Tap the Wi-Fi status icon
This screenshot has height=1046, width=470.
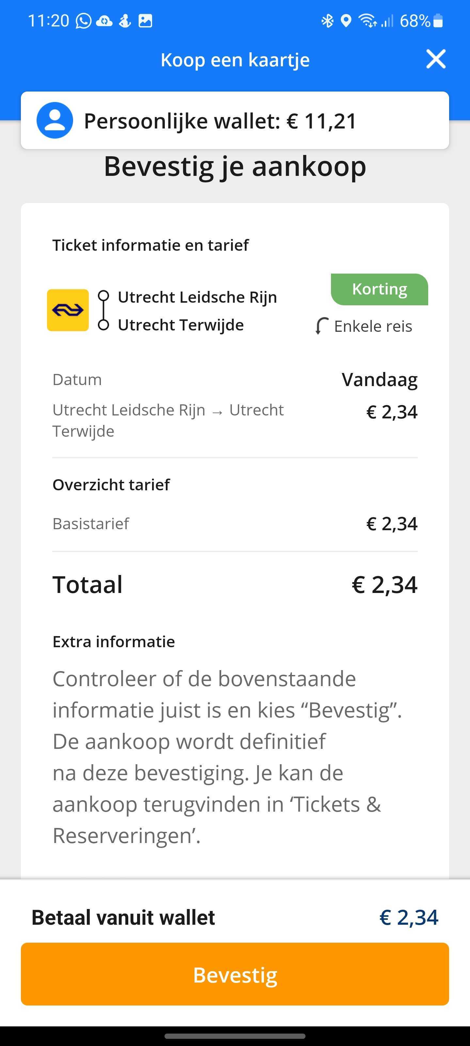pos(368,20)
